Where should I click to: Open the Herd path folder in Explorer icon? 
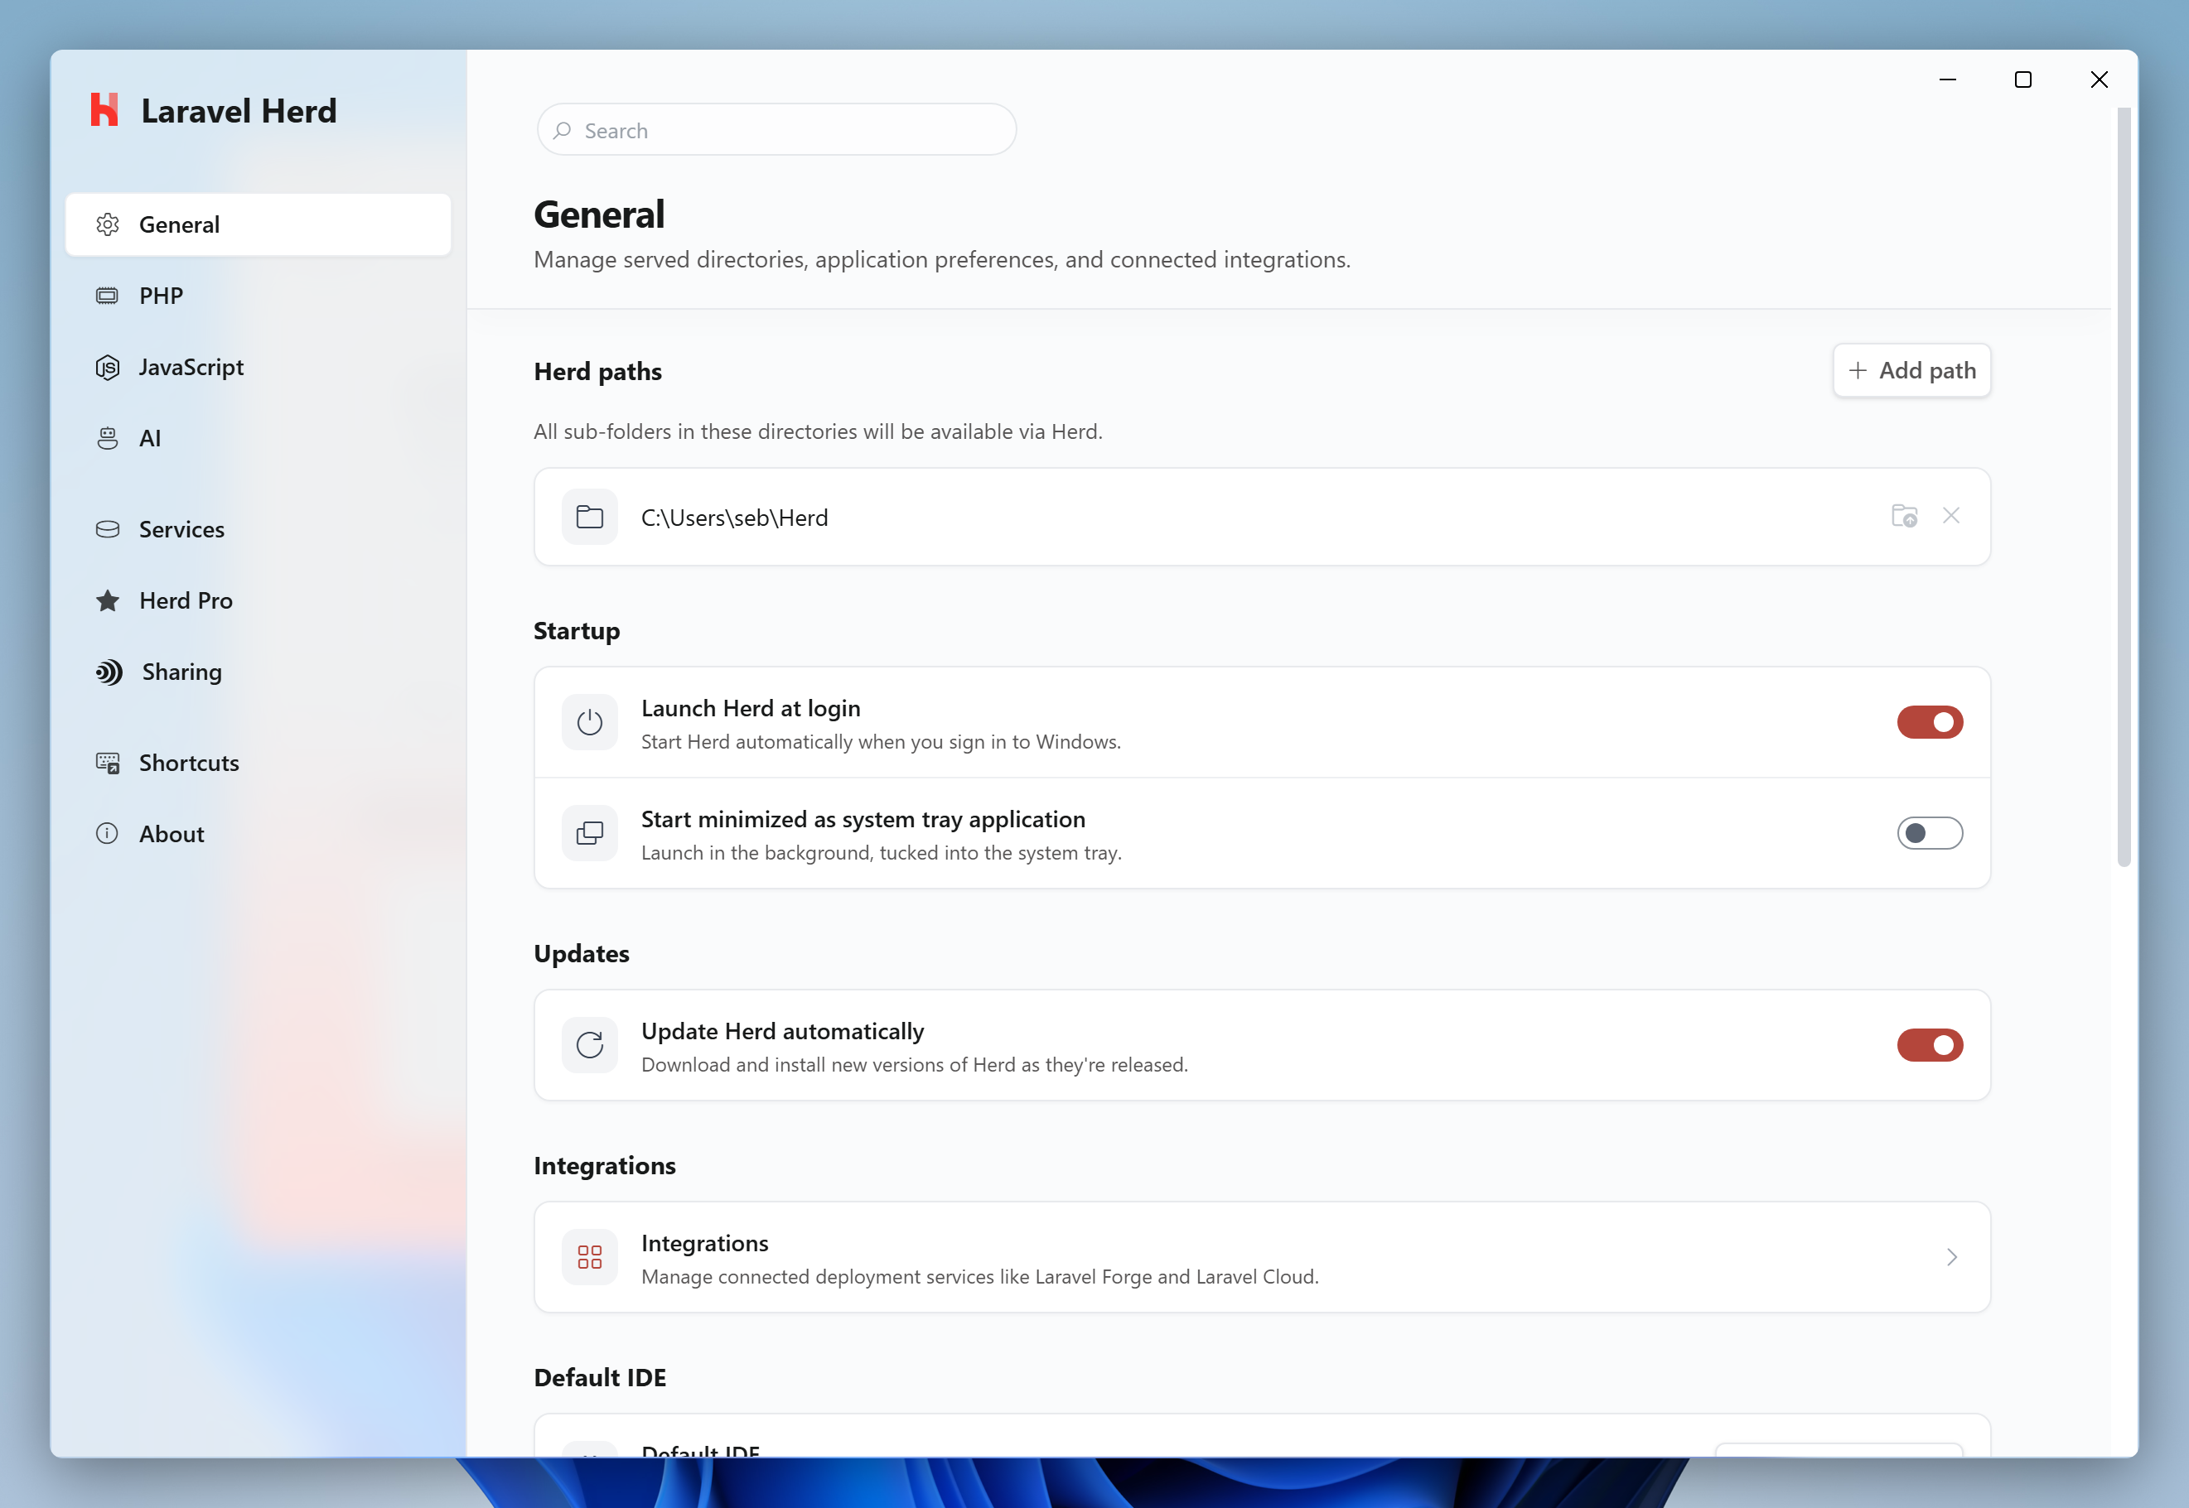click(1905, 516)
